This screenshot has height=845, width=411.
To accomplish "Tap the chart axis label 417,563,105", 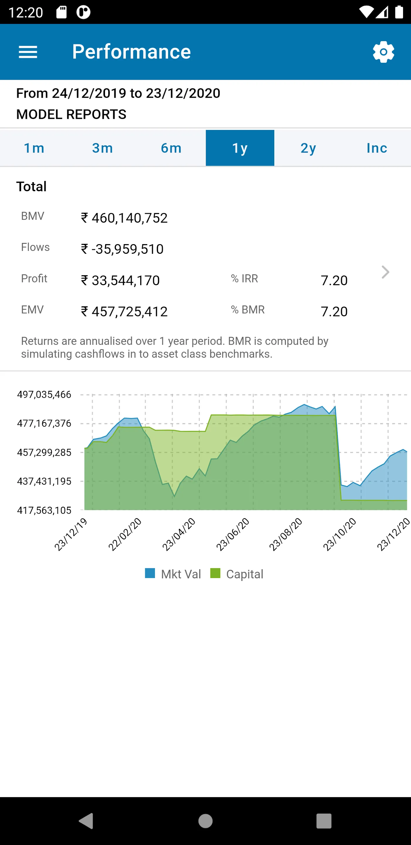I will 44,510.
